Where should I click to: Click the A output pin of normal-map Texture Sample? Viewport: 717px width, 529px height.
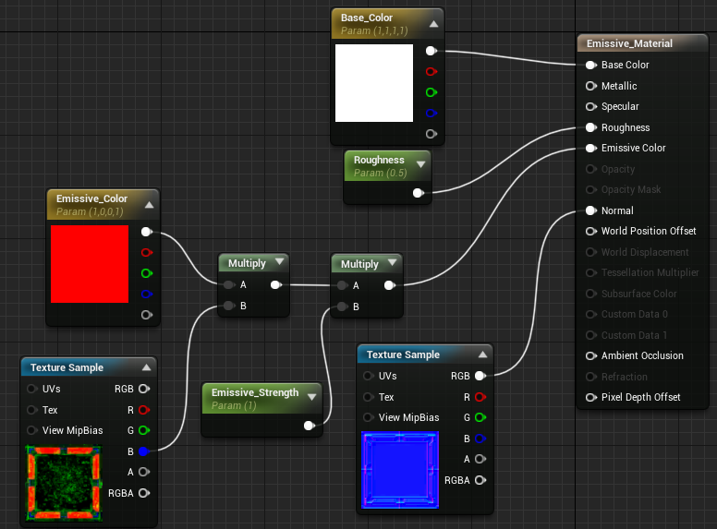[480, 459]
